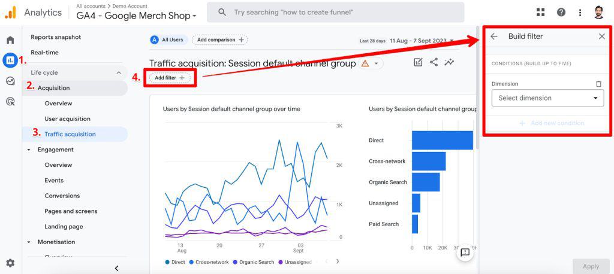
Task: Click the back arrow in Build filter
Action: click(494, 36)
